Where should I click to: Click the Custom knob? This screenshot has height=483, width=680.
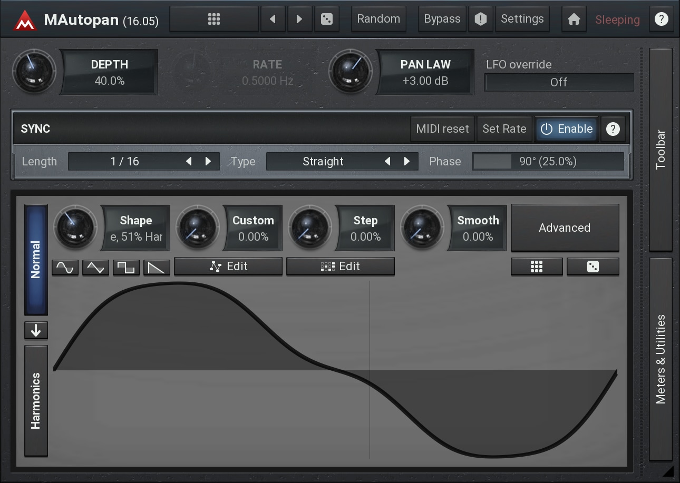point(198,228)
